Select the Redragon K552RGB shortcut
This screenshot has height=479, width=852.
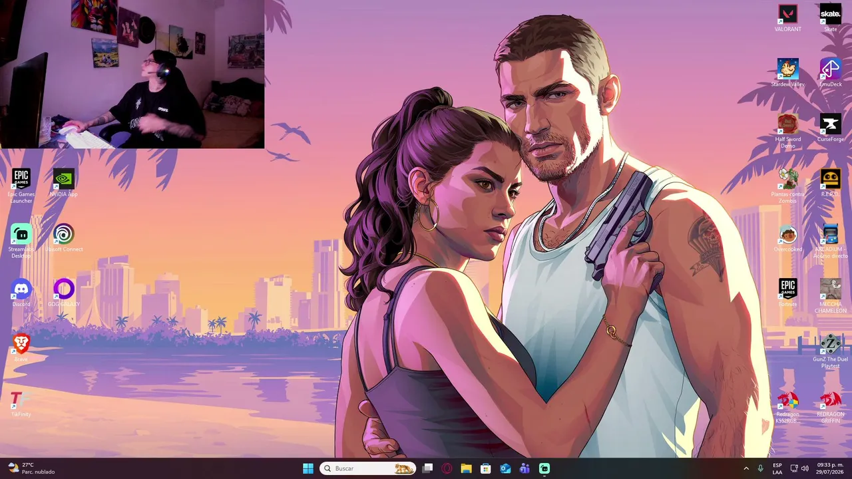point(788,406)
